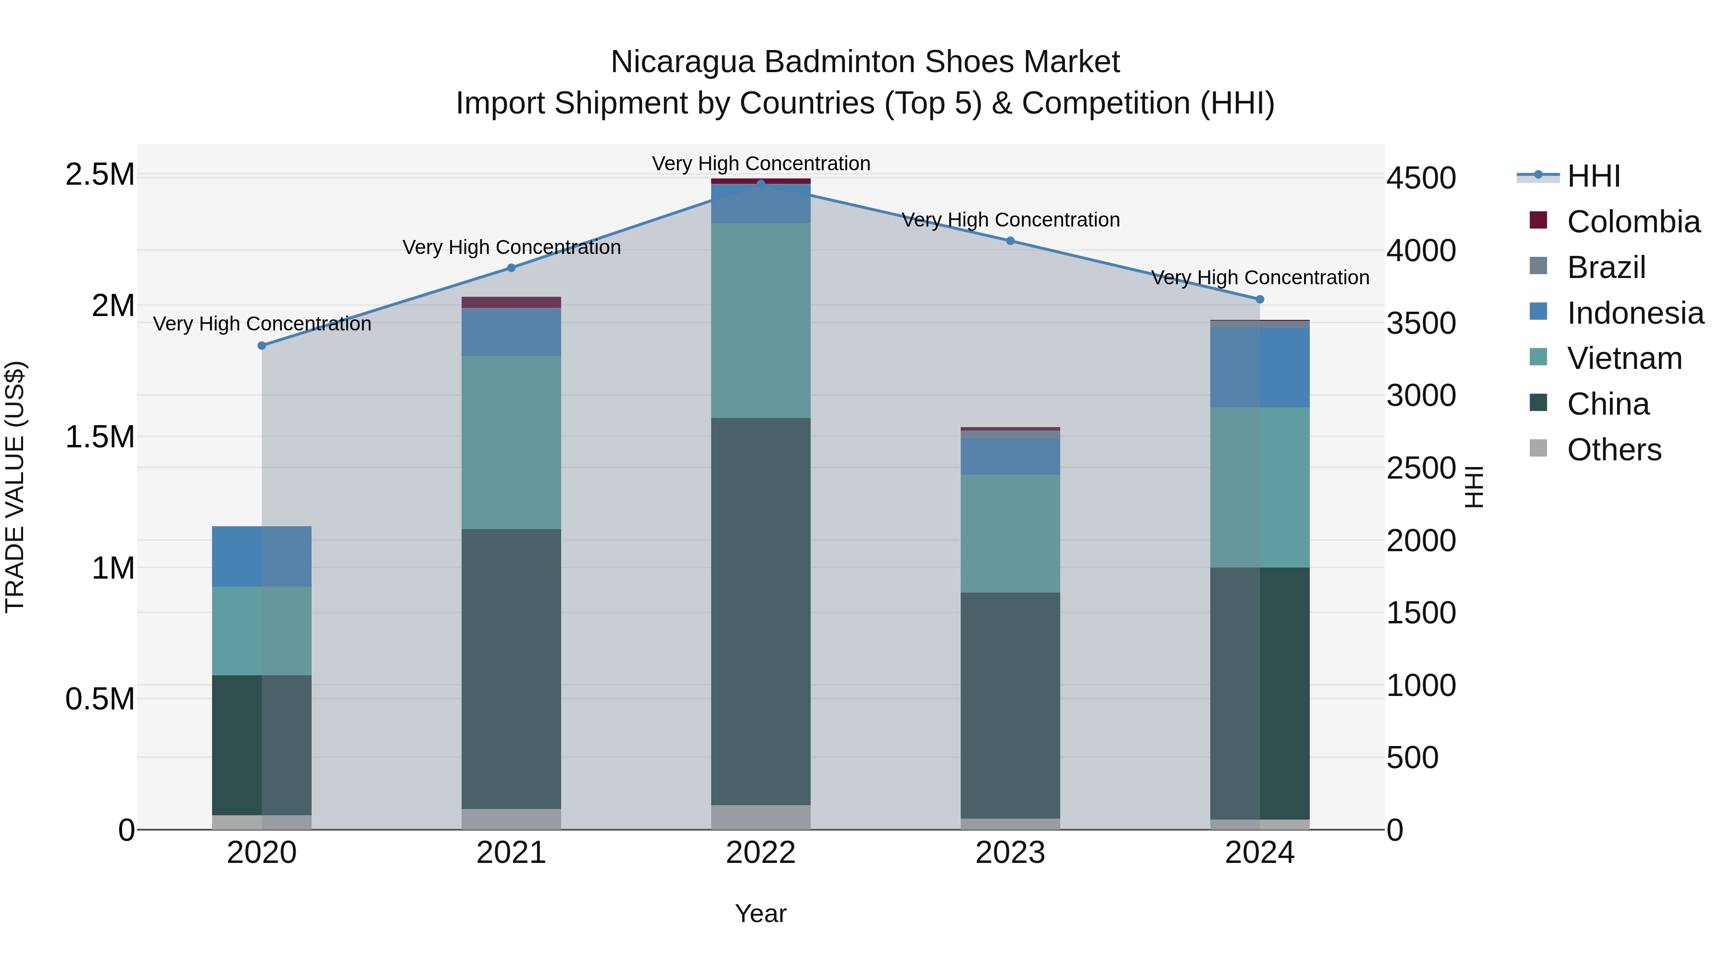
Task: Click the 2022 x-axis label
Action: click(761, 853)
